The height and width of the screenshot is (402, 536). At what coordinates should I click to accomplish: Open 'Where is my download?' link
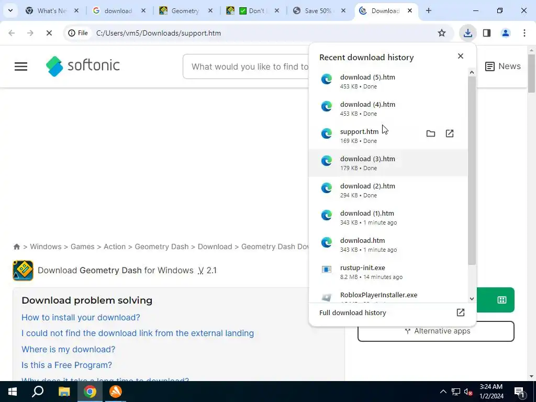pos(69,349)
